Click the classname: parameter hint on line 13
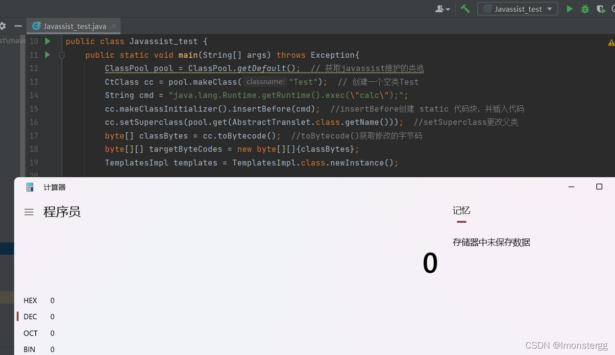This screenshot has height=355, width=615. click(x=265, y=82)
